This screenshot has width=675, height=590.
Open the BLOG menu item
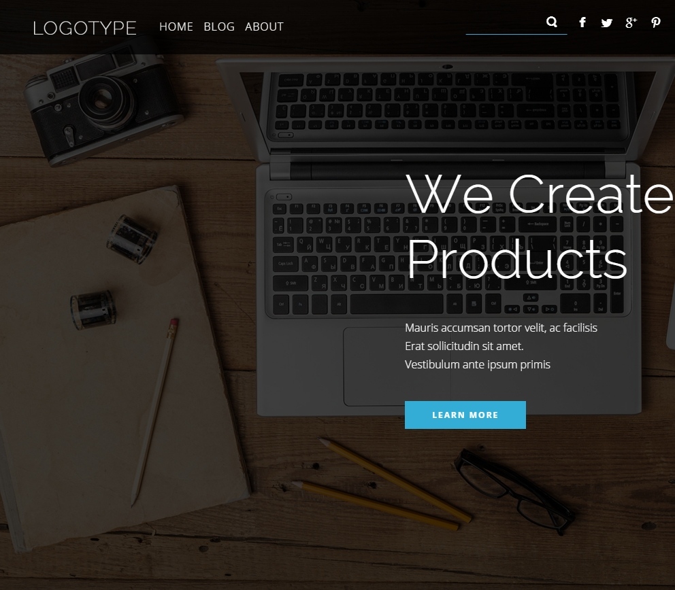click(x=219, y=27)
